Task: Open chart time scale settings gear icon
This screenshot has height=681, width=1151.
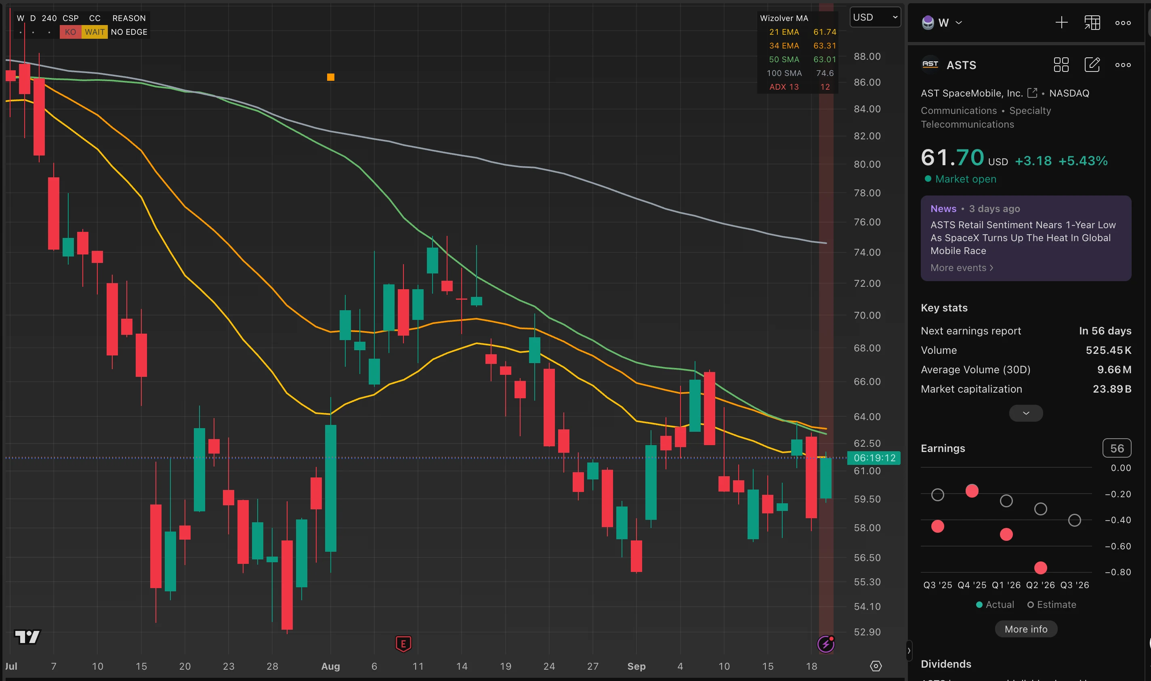Action: [x=876, y=666]
